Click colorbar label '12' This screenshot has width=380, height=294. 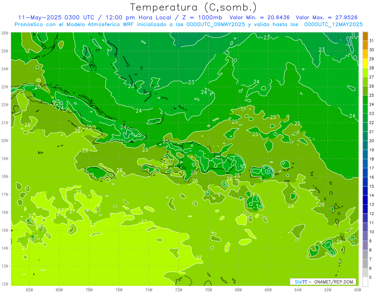tap(372, 213)
